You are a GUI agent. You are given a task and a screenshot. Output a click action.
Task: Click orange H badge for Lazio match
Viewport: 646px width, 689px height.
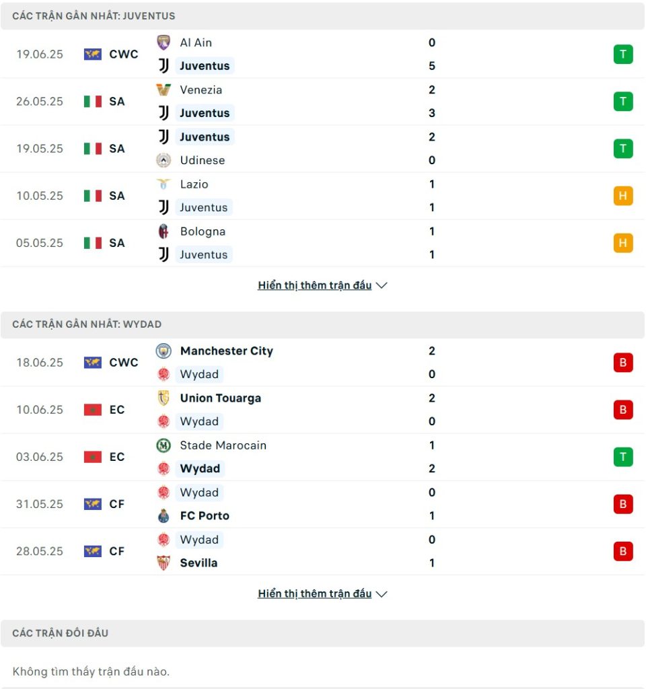point(622,196)
